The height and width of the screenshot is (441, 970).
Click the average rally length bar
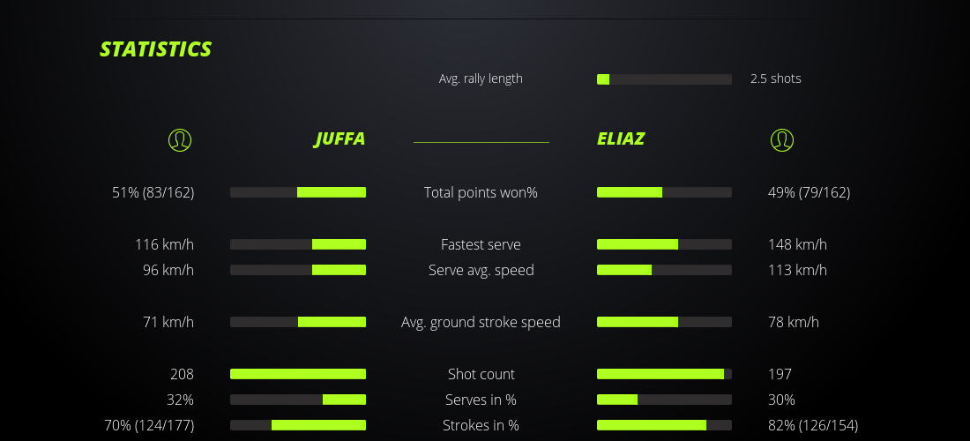pyautogui.click(x=664, y=79)
